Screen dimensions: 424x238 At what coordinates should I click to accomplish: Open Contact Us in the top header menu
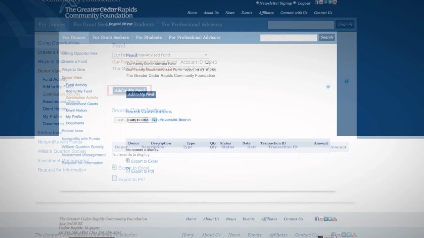pos(323,13)
